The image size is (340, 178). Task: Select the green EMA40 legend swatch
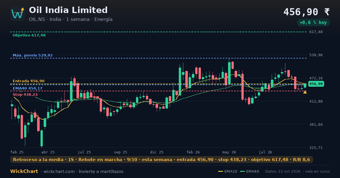pyautogui.click(x=242, y=172)
